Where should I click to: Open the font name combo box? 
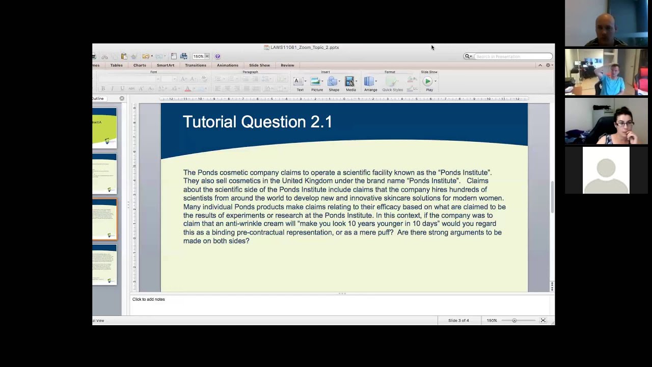130,79
